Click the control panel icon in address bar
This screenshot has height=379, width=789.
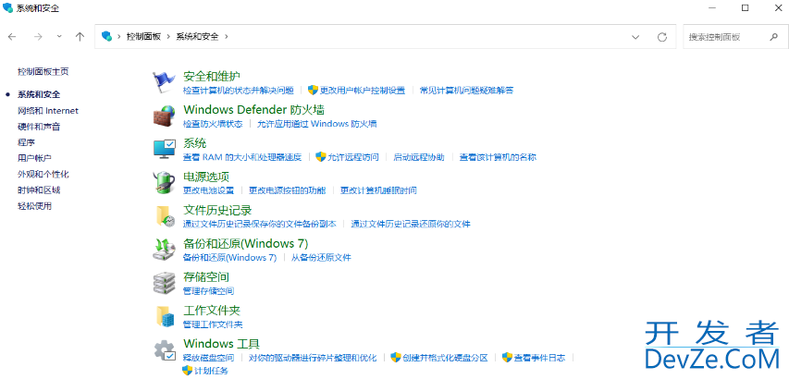[x=106, y=36]
